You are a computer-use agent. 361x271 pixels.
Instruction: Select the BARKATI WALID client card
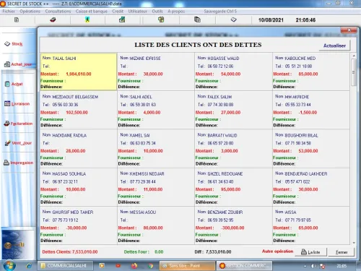click(233, 149)
